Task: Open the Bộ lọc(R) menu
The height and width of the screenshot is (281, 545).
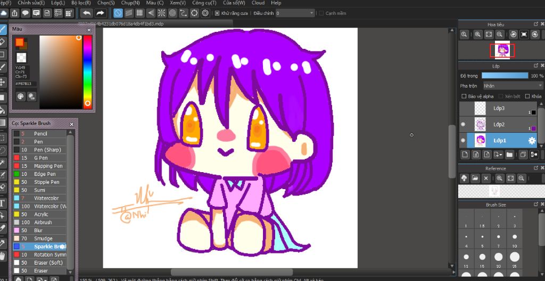Action: pos(81,3)
